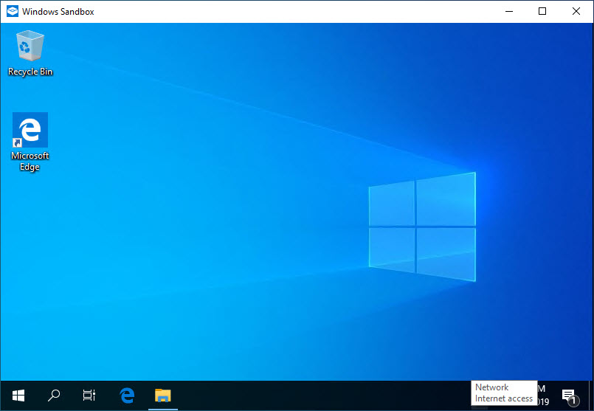Open File Explorer from the taskbar
The height and width of the screenshot is (411, 594).
[x=163, y=396]
